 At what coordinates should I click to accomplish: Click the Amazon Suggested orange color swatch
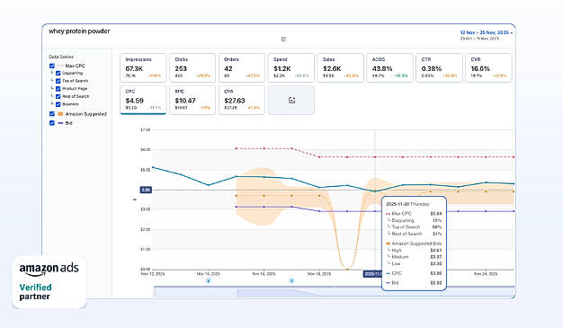pyautogui.click(x=60, y=114)
